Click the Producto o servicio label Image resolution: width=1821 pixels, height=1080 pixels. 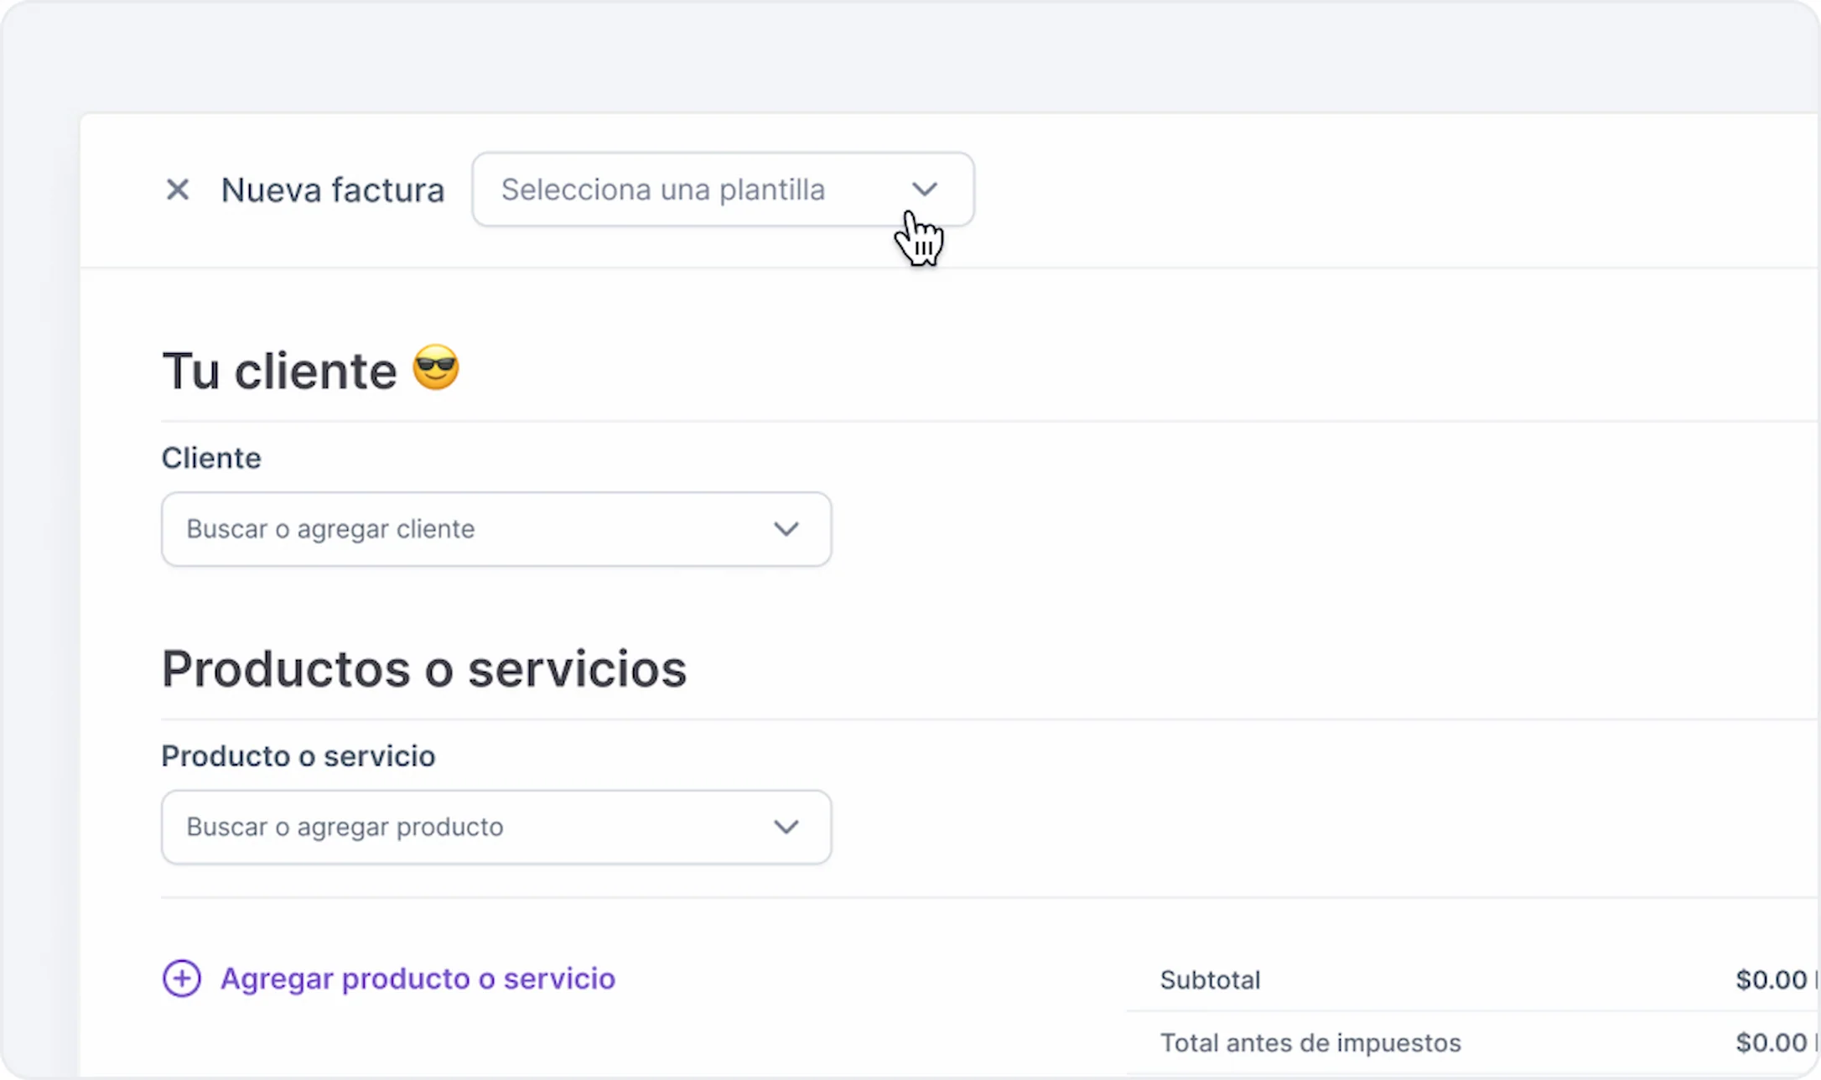(x=298, y=755)
